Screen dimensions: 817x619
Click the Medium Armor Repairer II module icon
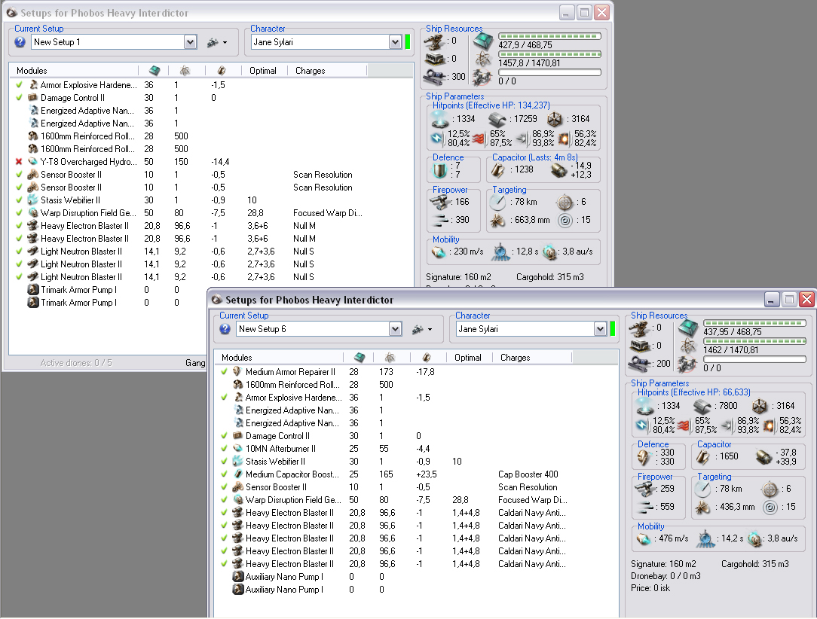[x=237, y=372]
